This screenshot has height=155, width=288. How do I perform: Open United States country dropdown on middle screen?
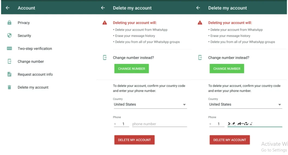coord(150,104)
